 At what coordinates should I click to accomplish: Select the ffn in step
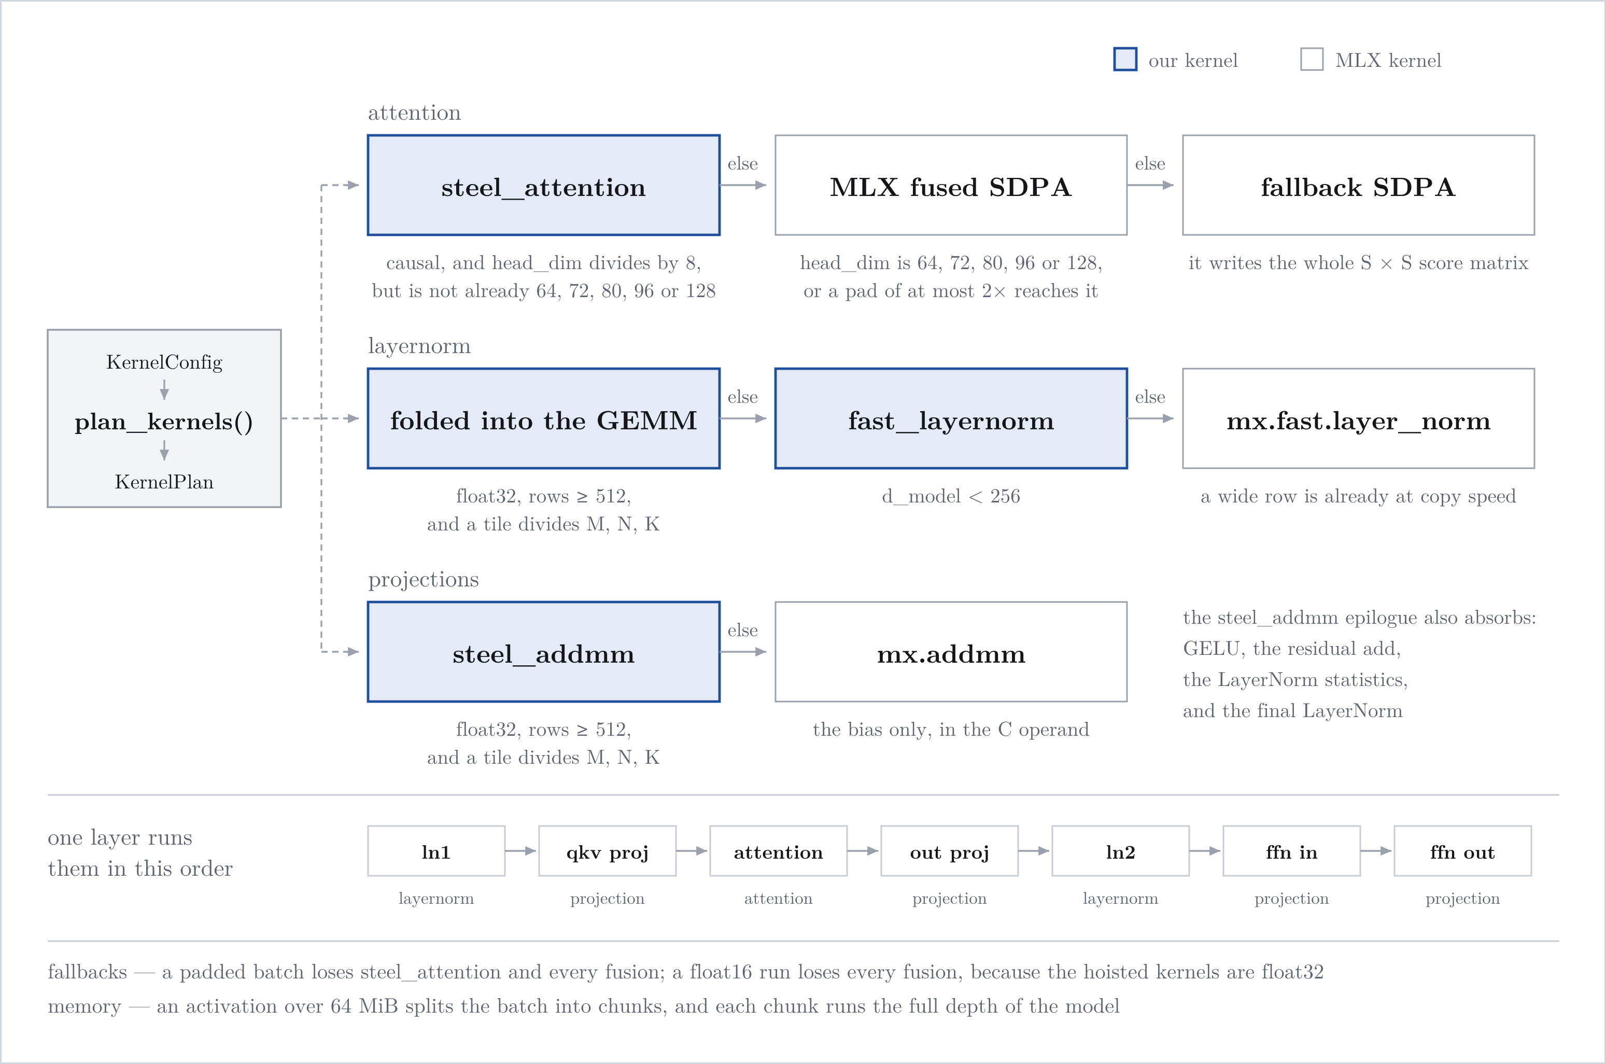click(1291, 851)
